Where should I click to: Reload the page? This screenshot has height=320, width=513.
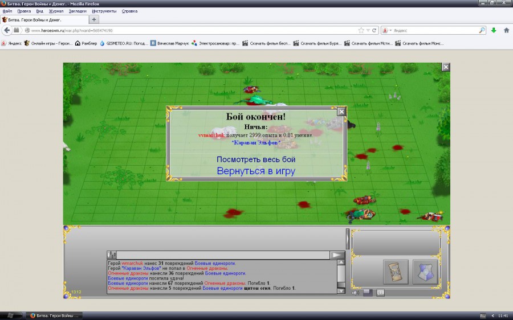[374, 30]
